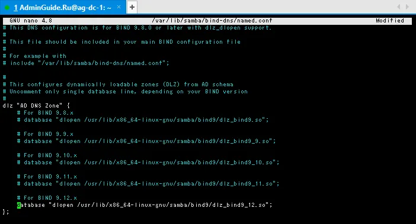Click the database line ending 'dlz_bind9_11.so";'
Viewport: 416px width, 224px height.
click(148, 184)
